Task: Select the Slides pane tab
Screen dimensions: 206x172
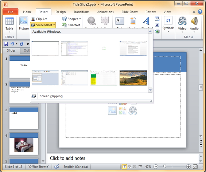Action: tap(11, 50)
